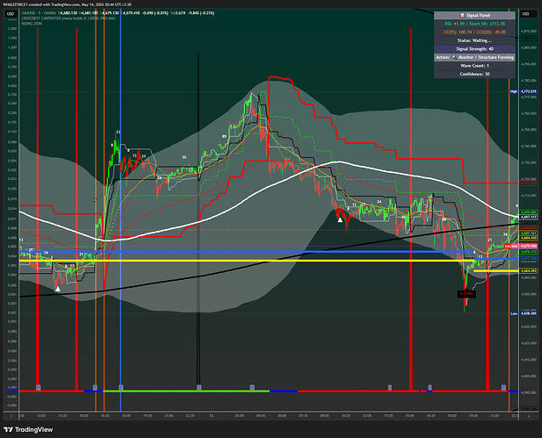Click the event marker at orange line near 16:00

click(95, 388)
